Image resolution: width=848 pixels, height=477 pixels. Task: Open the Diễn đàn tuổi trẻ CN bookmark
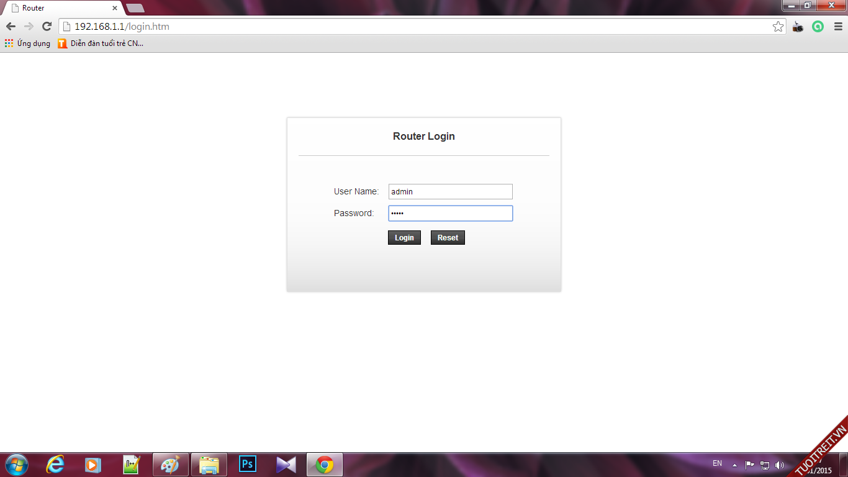101,43
